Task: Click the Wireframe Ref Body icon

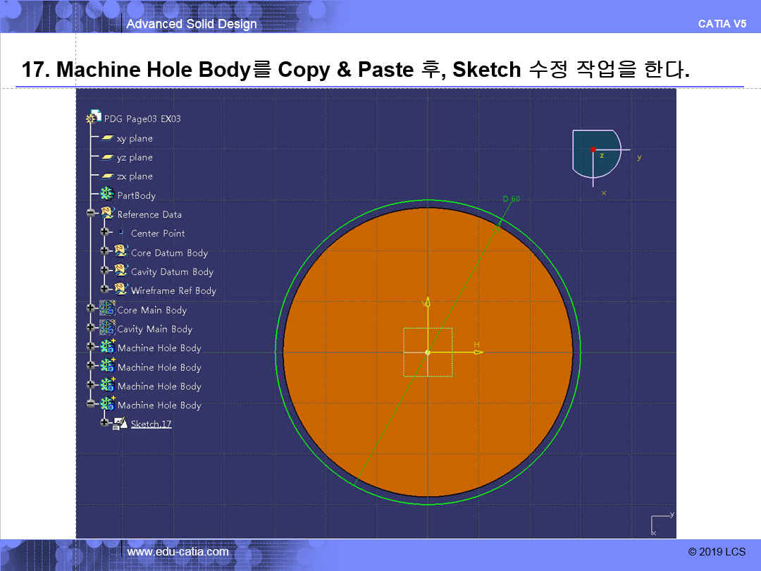Action: pyautogui.click(x=120, y=290)
